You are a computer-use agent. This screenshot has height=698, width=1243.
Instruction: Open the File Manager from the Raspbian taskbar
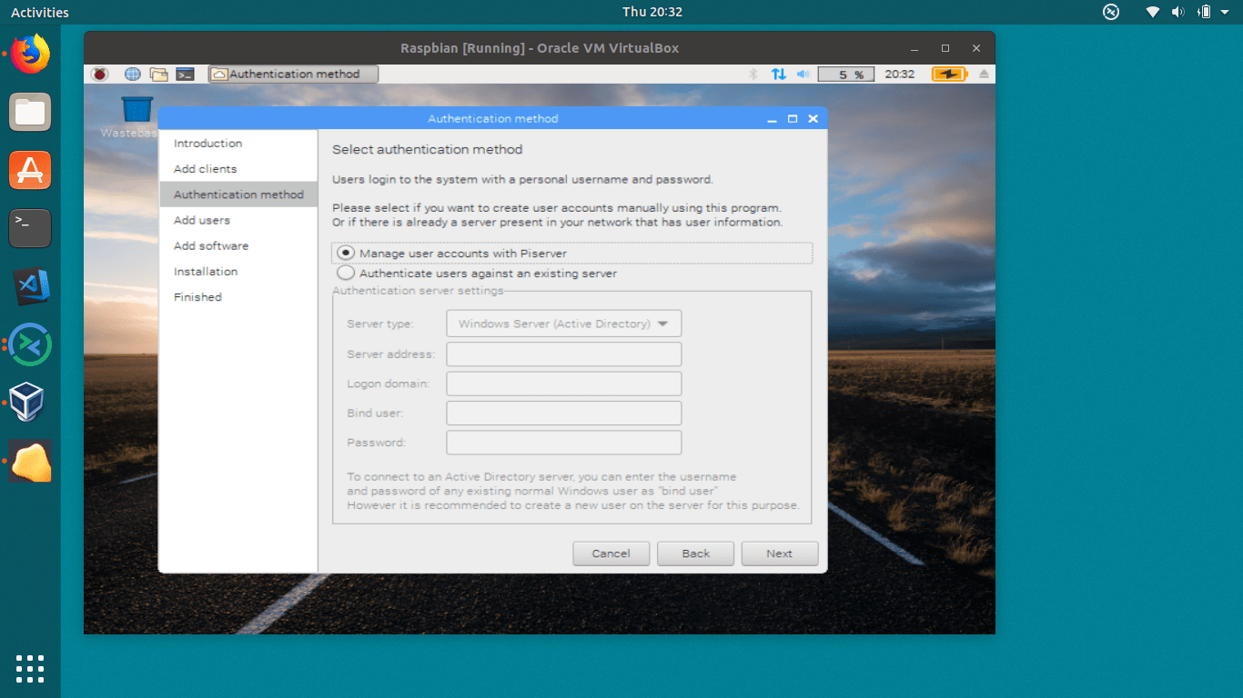[160, 74]
